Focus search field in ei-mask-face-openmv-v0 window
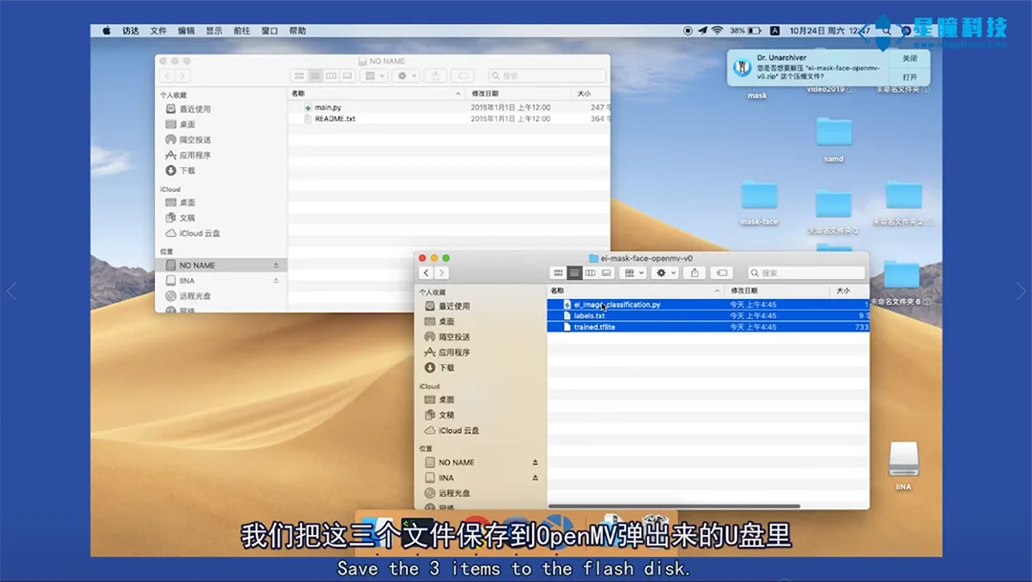Image resolution: width=1032 pixels, height=582 pixels. click(806, 272)
